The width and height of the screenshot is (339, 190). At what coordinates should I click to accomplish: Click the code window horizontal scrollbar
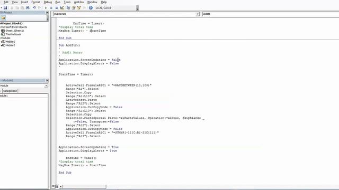click(85, 186)
